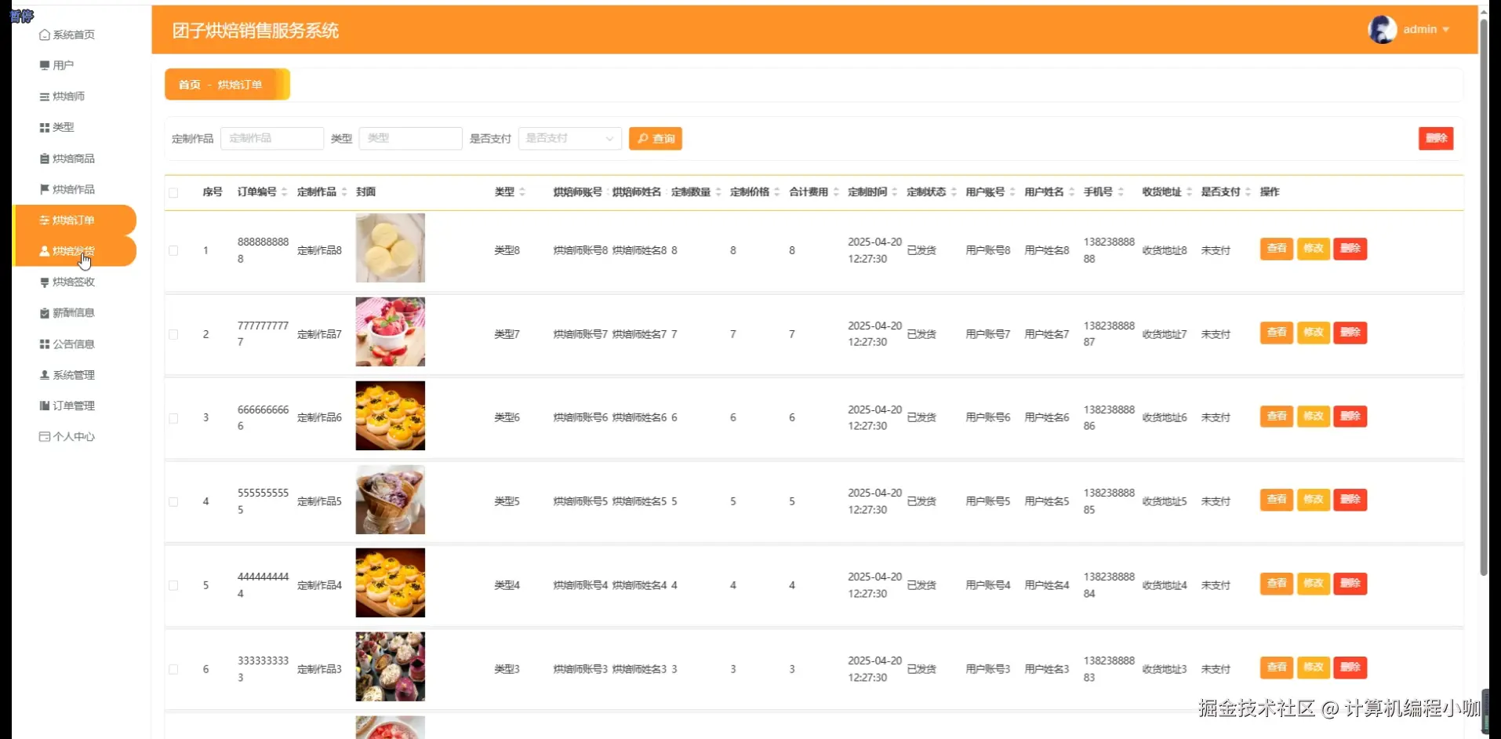Click the admin avatar picture
This screenshot has height=739, width=1501.
(x=1382, y=30)
